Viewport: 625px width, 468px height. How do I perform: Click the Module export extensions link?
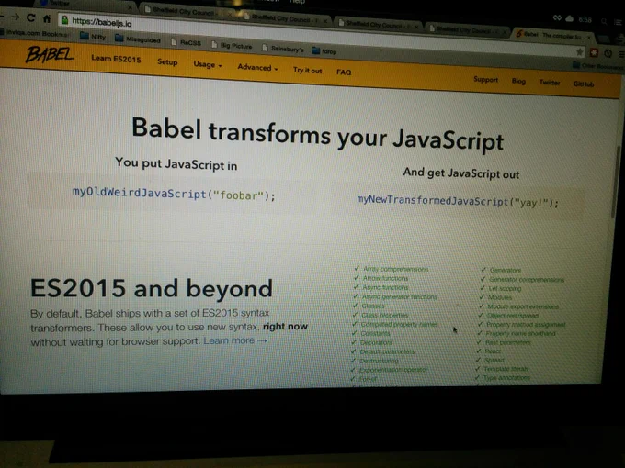click(x=523, y=306)
